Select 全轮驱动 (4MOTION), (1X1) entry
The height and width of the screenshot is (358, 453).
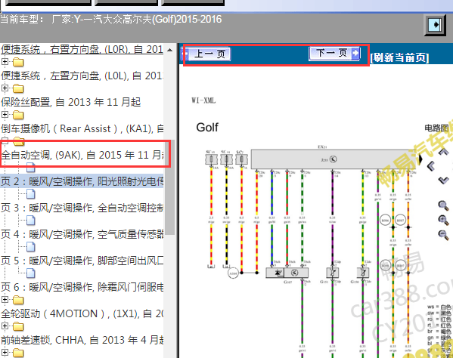coord(82,313)
